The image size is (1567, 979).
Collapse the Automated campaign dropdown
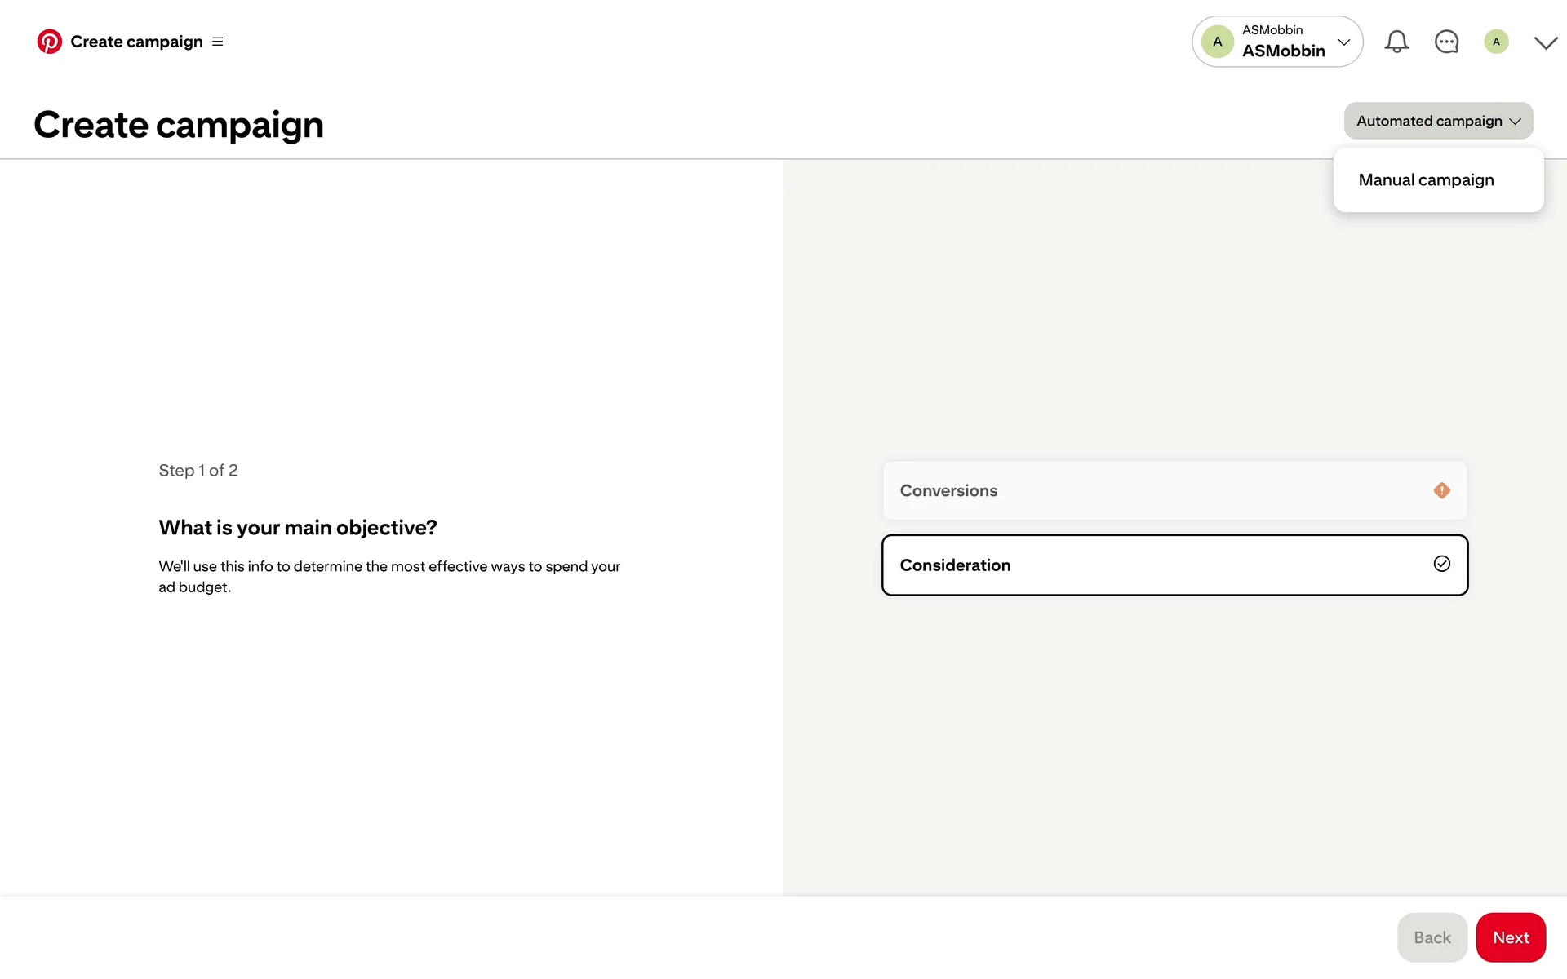tap(1438, 121)
